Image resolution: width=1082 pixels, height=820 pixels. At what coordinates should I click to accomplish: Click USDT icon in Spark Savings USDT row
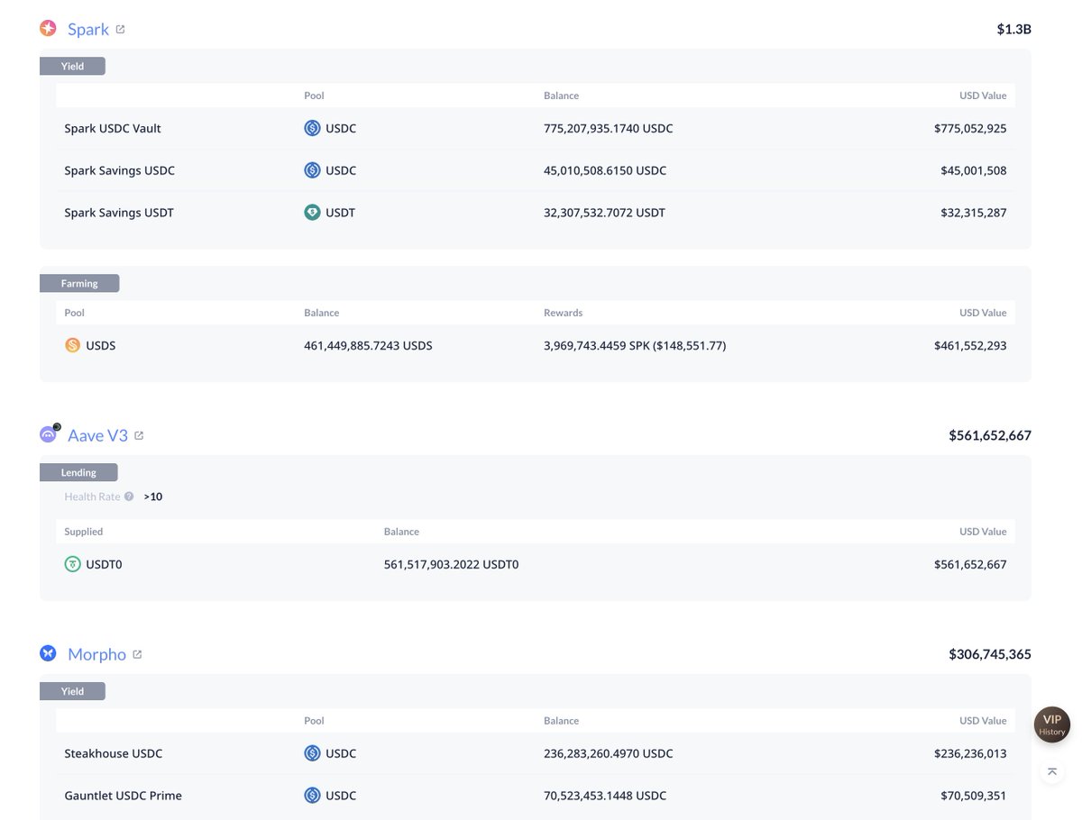[x=312, y=213]
